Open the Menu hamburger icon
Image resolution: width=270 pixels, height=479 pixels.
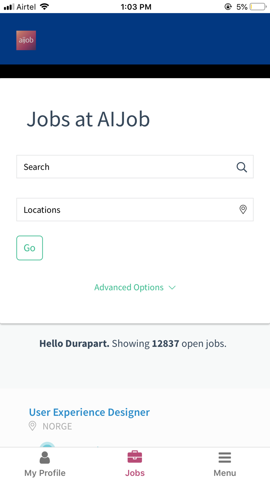pyautogui.click(x=224, y=457)
